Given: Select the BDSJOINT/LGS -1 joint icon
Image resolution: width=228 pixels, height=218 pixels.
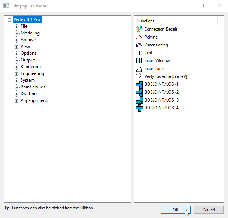Looking at the screenshot, I should coord(139,84).
